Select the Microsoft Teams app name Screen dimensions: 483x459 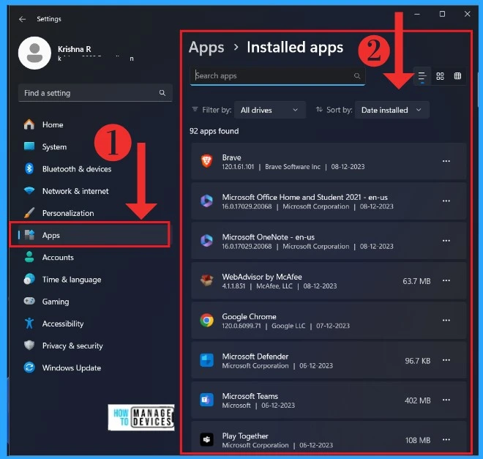click(x=250, y=396)
